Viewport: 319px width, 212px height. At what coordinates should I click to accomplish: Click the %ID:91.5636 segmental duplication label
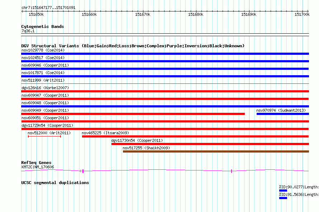[299, 194]
